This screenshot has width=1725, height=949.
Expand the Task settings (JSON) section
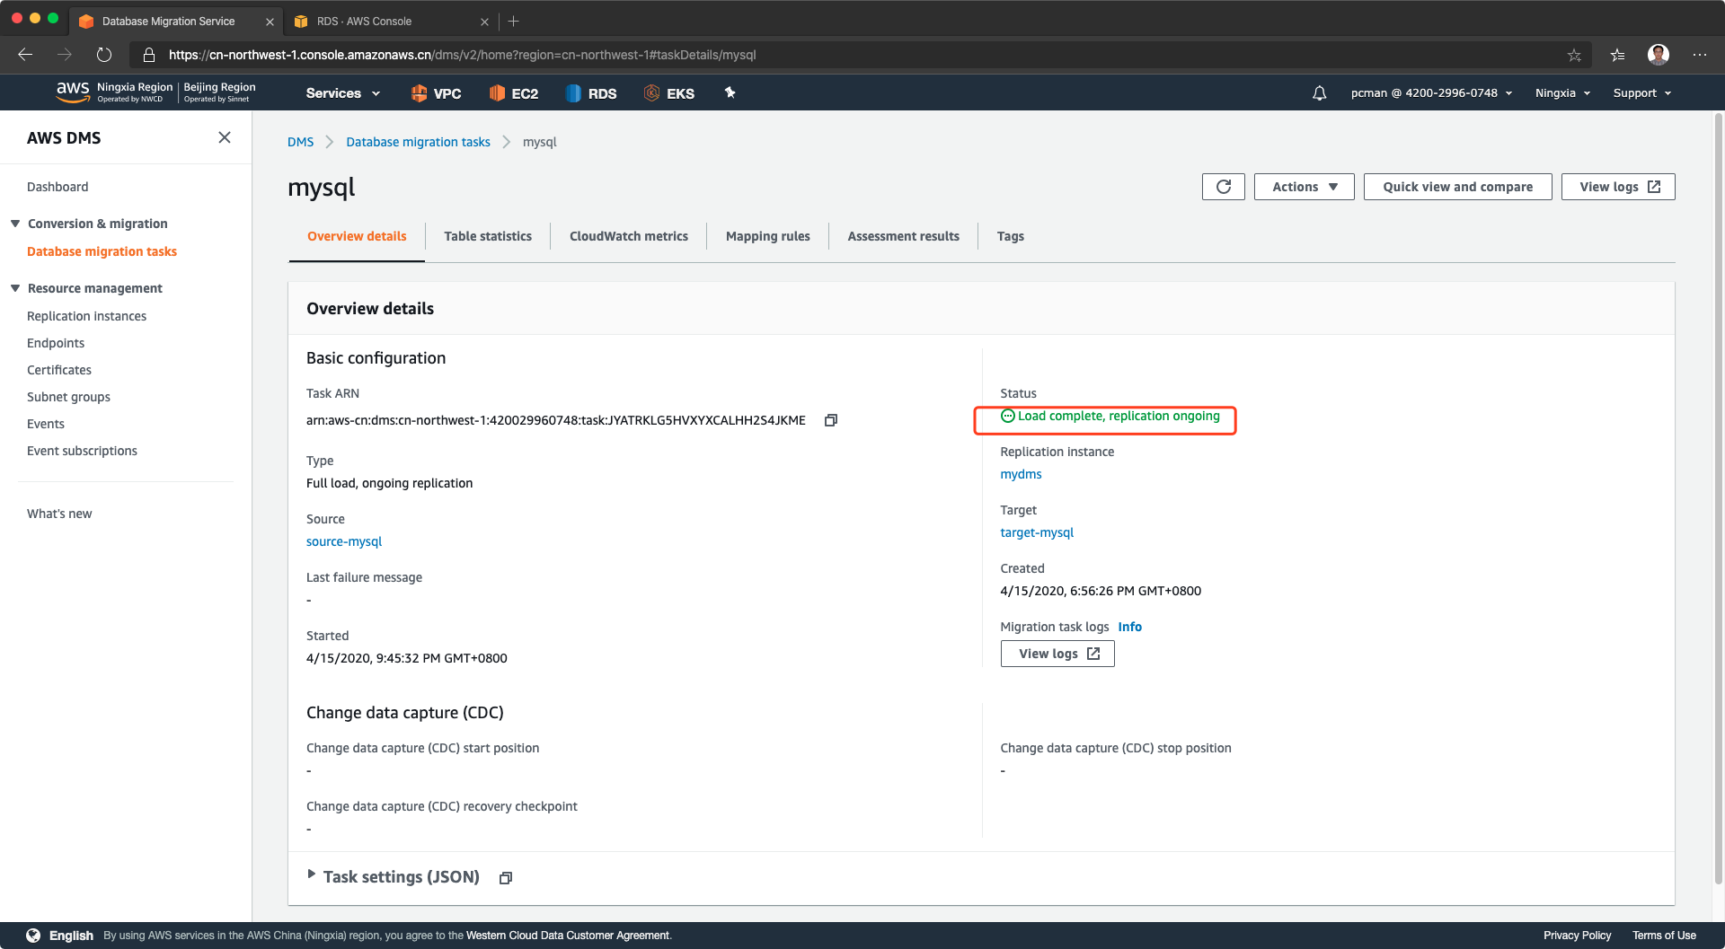point(312,875)
